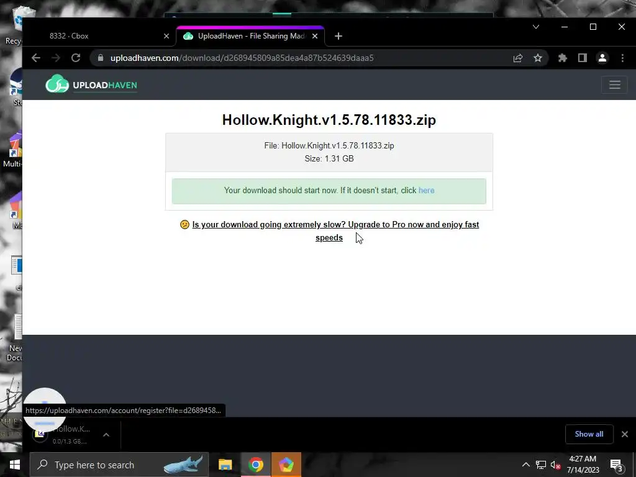The width and height of the screenshot is (636, 477).
Task: Open tab search dropdown arrow
Action: 536,27
